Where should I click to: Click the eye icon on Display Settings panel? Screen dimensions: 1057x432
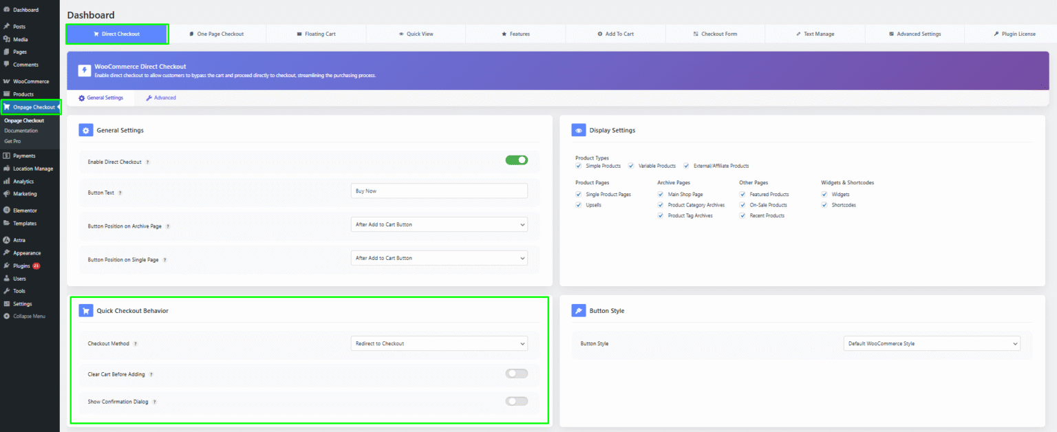point(578,130)
